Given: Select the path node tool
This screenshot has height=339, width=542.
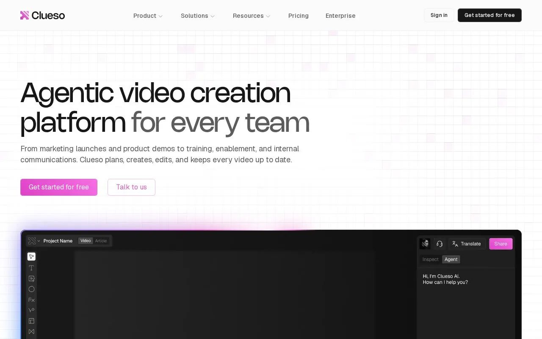Looking at the screenshot, I should pos(31,310).
